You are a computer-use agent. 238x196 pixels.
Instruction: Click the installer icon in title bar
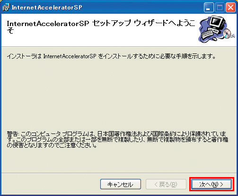tap(6, 7)
